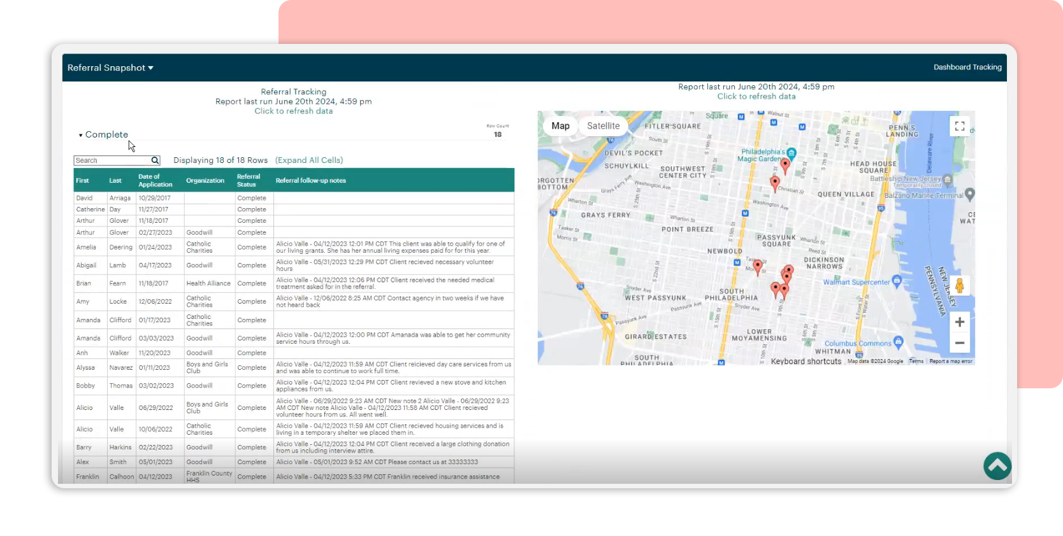Click the last name cell 'Fearn'

[x=122, y=283]
